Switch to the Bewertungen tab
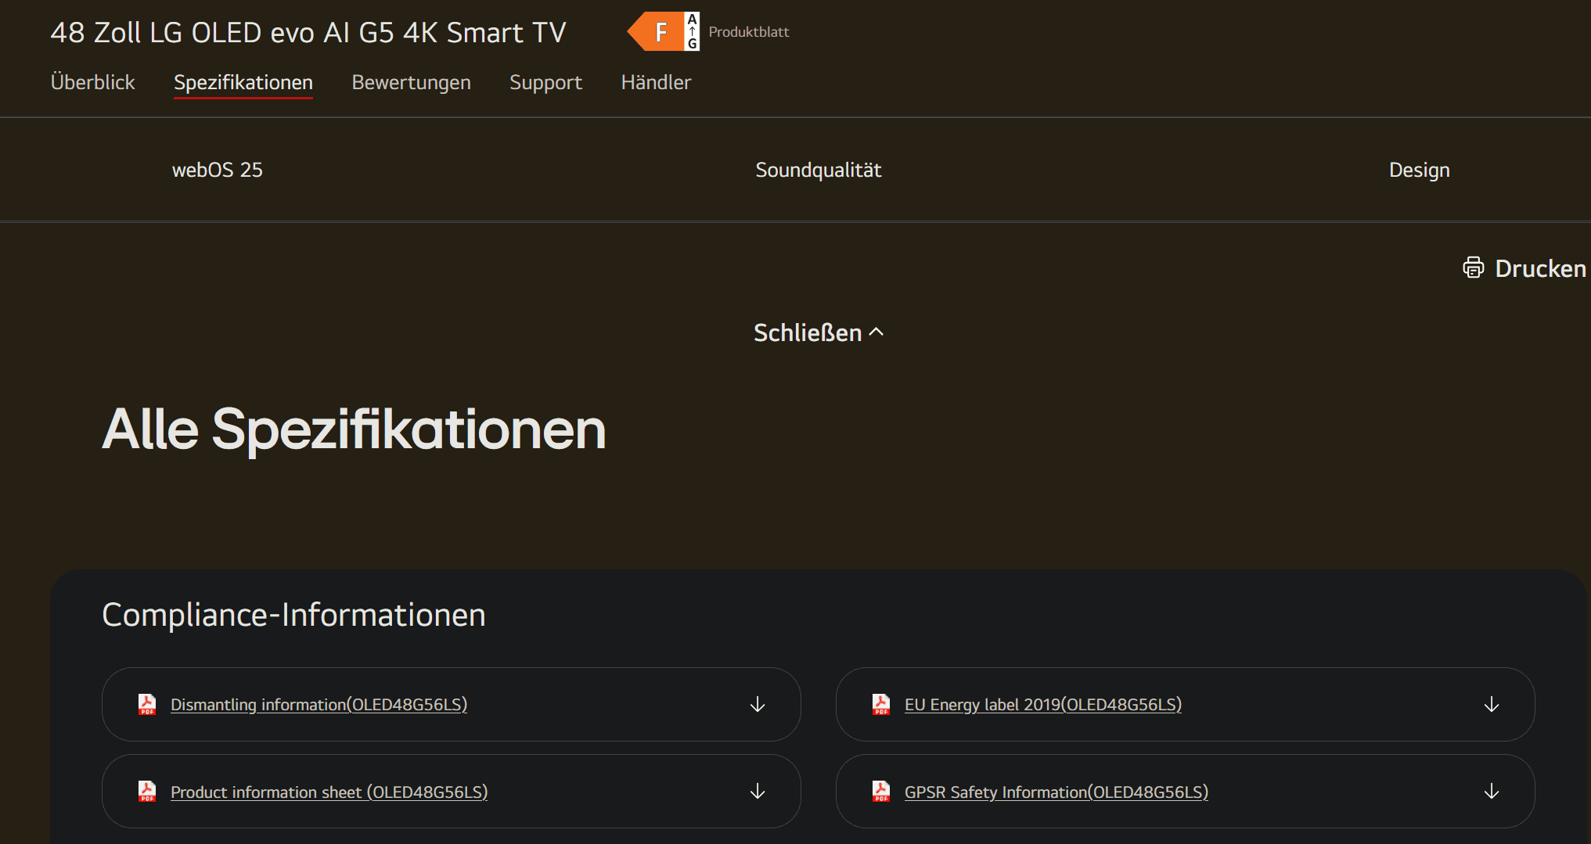Viewport: 1591px width, 844px height. pos(411,82)
